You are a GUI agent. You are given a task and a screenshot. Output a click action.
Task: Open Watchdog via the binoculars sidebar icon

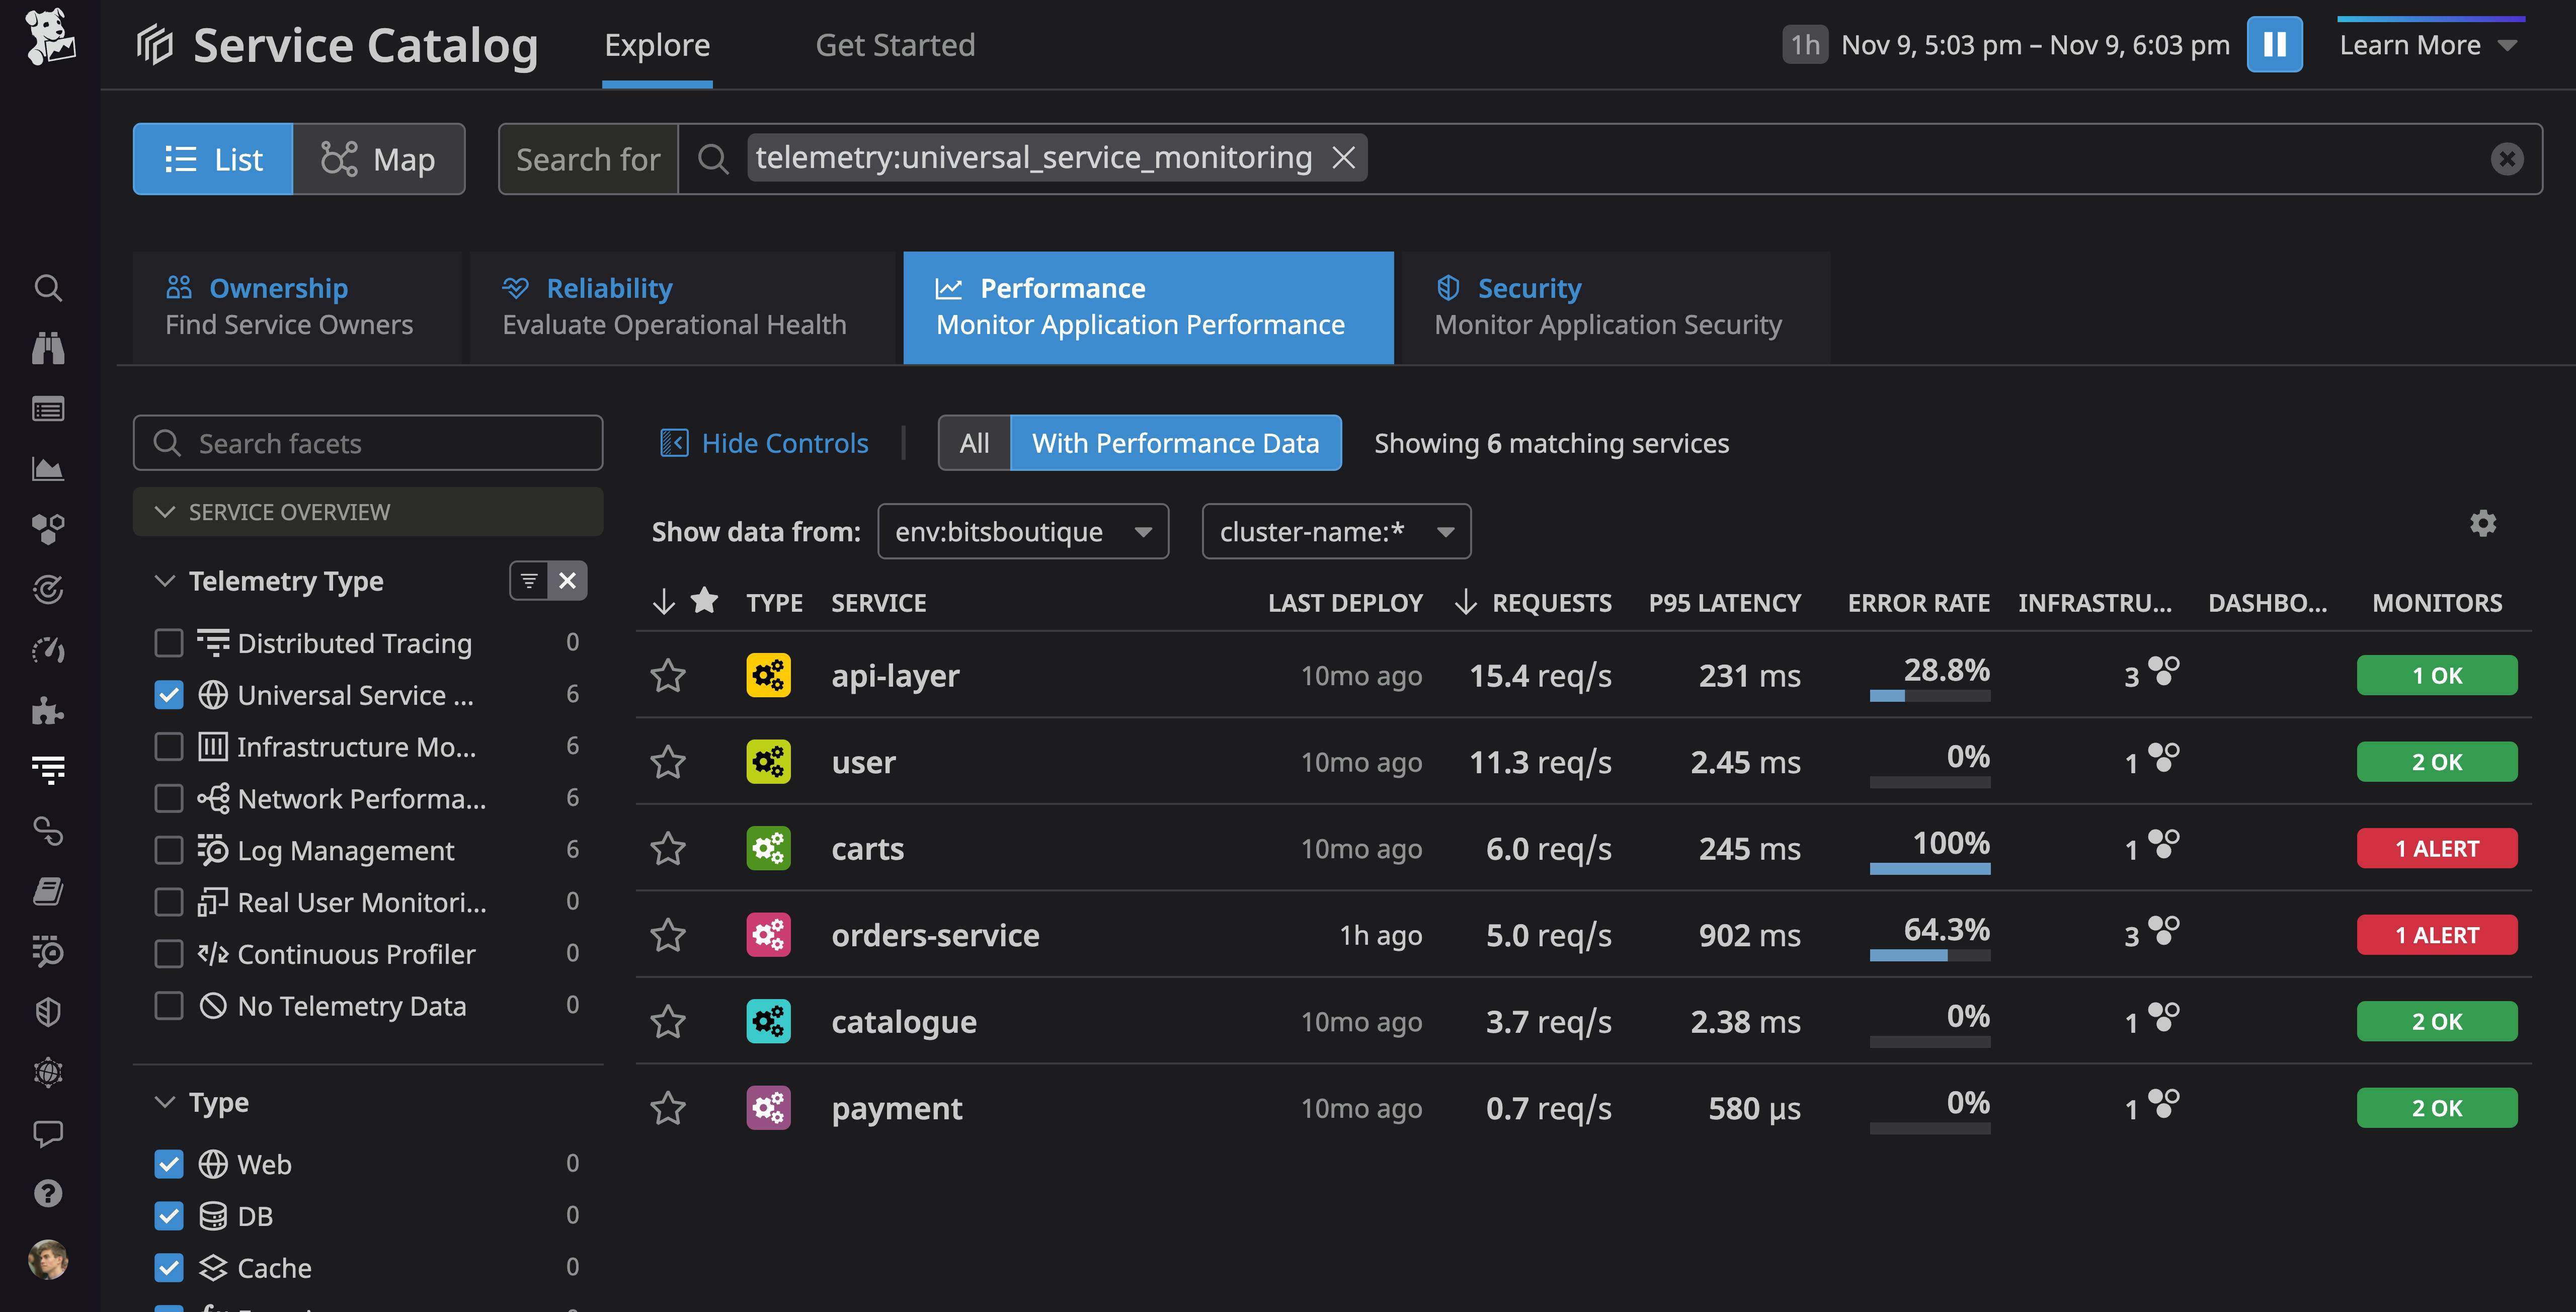(x=48, y=348)
